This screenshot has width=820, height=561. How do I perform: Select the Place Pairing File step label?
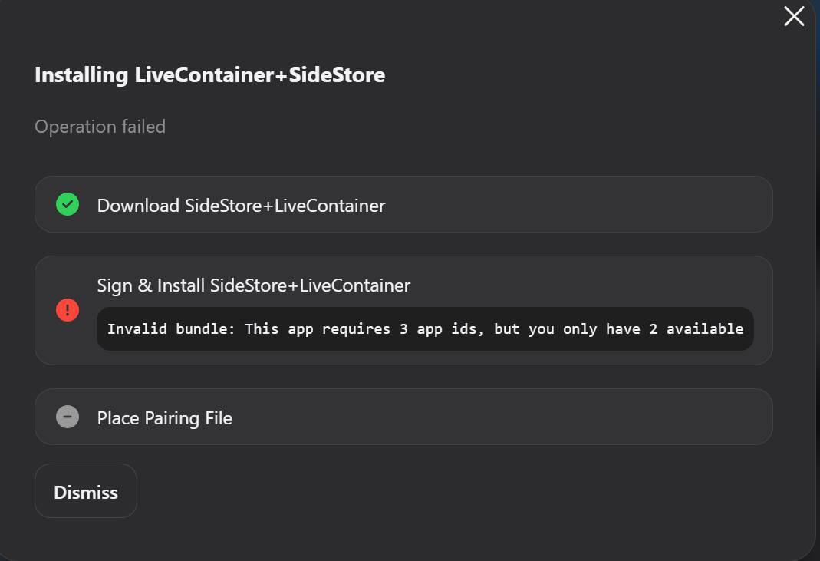164,418
